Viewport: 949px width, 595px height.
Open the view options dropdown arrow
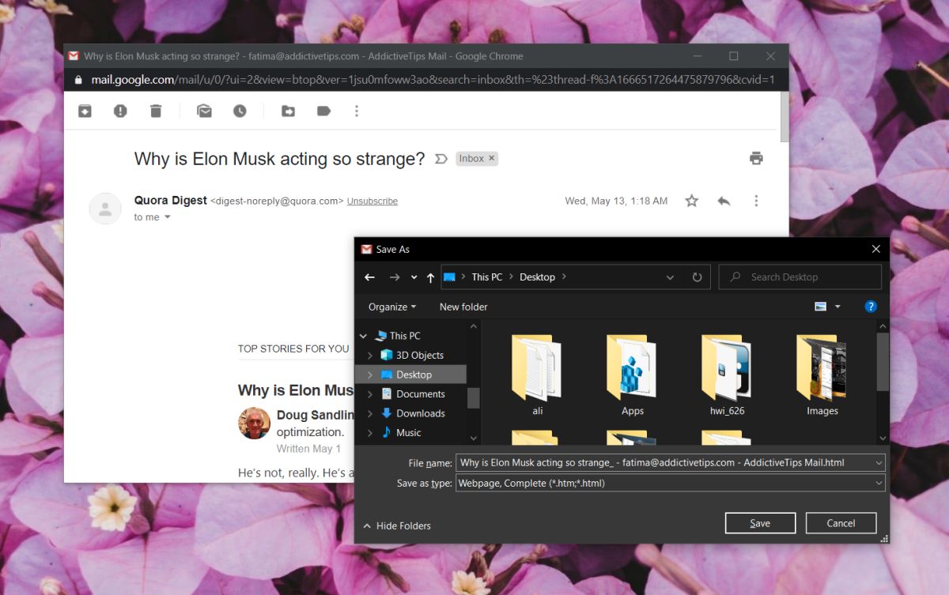[x=837, y=307]
